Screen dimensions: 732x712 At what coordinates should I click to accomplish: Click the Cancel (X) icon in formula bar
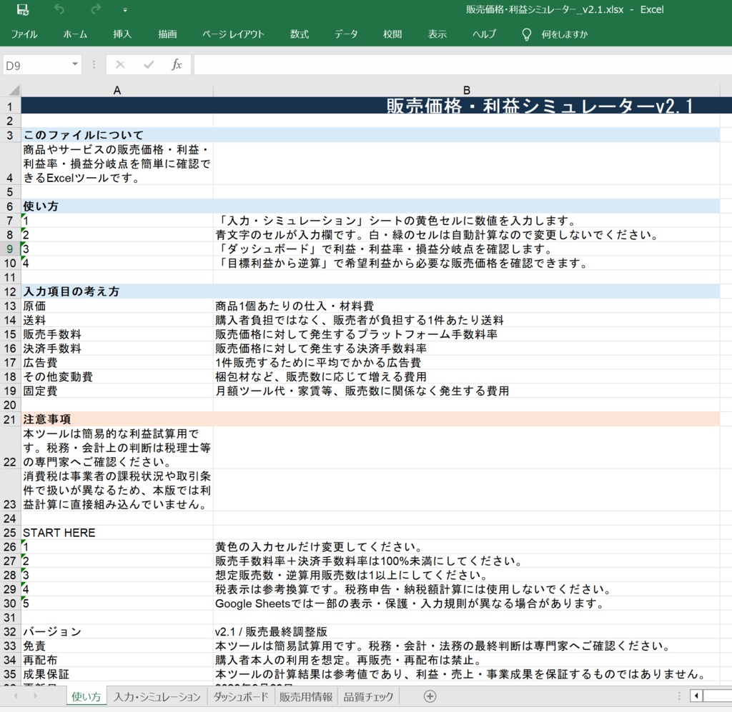pyautogui.click(x=120, y=65)
